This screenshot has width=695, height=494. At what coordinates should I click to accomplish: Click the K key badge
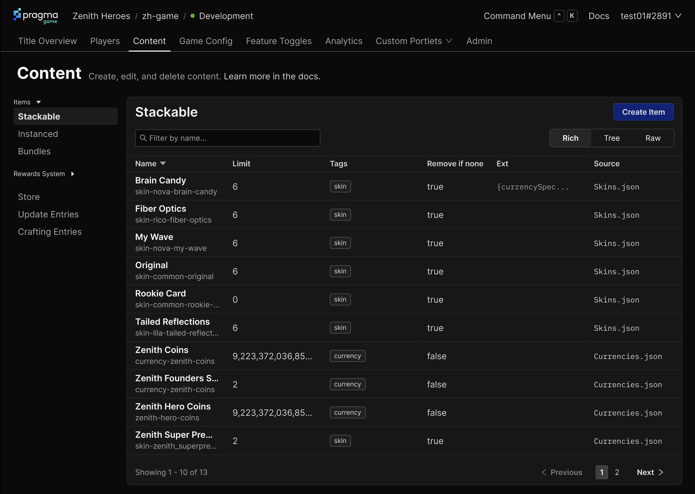572,16
